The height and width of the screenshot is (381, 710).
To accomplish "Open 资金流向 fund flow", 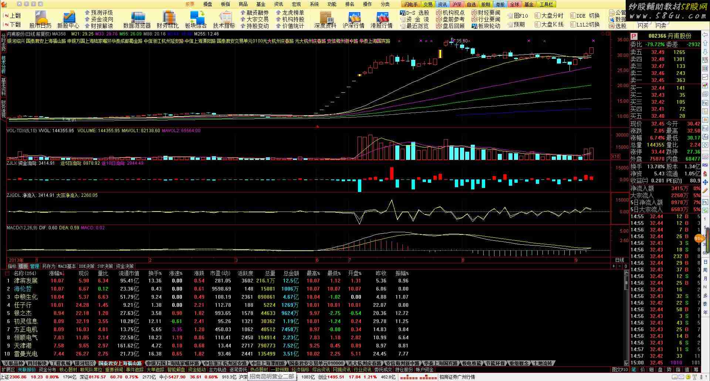I will pos(99,19).
